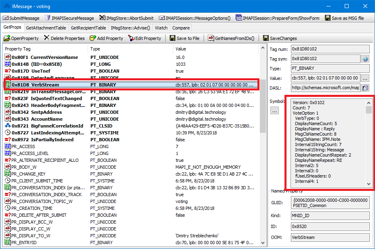Viewport: 375px width, 249px height.
Task: Select the 0x8343 AccountName row
Action: (x=131, y=119)
